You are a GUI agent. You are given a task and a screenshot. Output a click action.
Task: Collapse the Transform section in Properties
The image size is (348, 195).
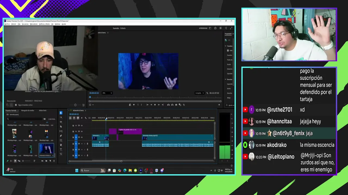tap(226, 46)
